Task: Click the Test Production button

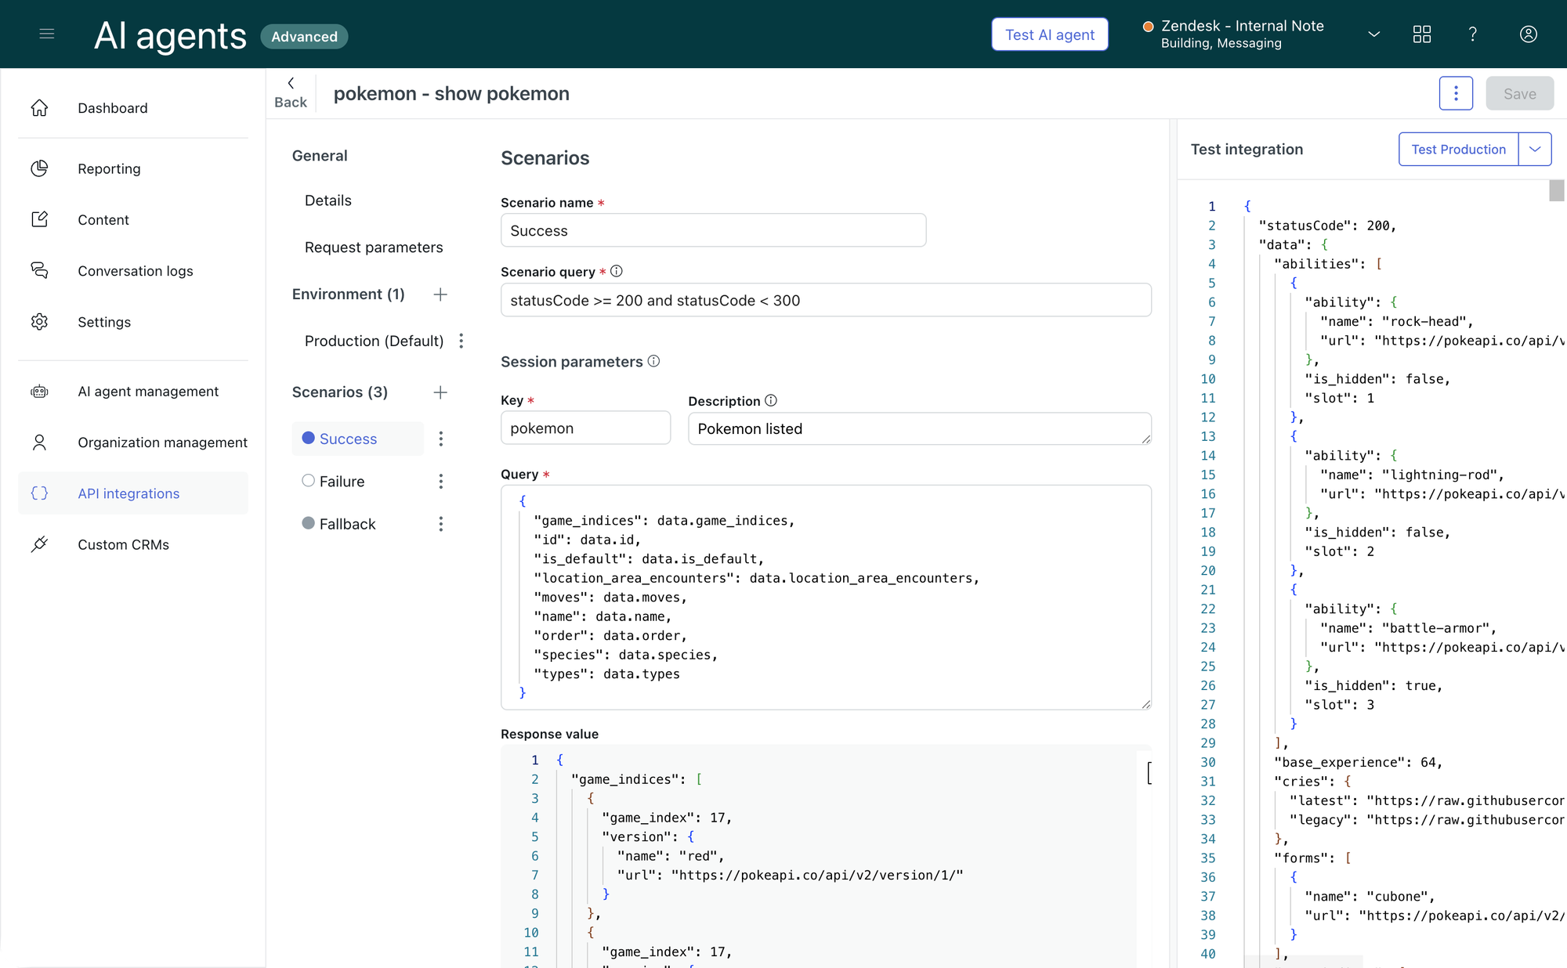Action: coord(1458,150)
